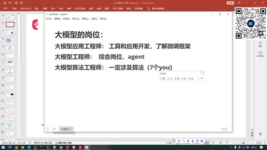Open 设计 ribbon tab in PowerPoint

(53, 8)
